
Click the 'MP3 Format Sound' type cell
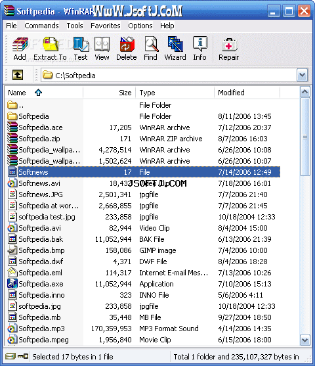(169, 329)
